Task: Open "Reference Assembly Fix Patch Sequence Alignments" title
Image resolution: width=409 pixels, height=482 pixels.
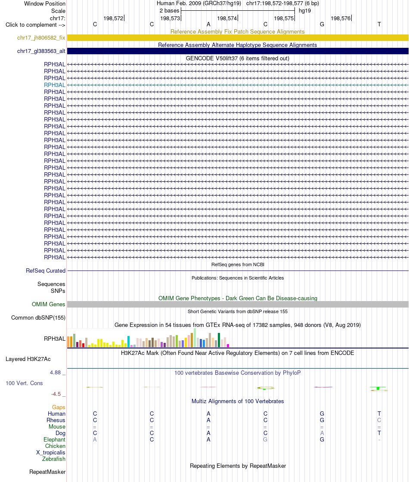Action: [238, 31]
